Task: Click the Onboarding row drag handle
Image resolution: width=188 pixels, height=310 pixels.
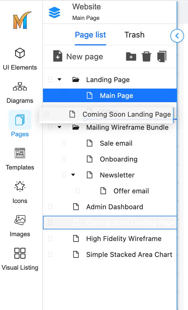Action: [64, 159]
